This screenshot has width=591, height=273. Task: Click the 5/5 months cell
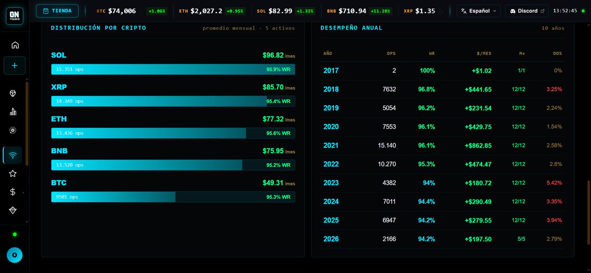(522, 239)
